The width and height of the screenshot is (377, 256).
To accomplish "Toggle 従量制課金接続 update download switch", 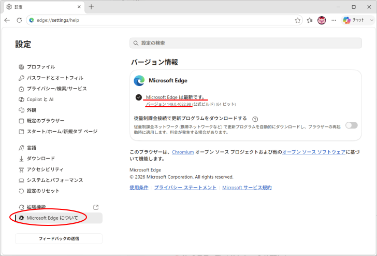I will [351, 125].
